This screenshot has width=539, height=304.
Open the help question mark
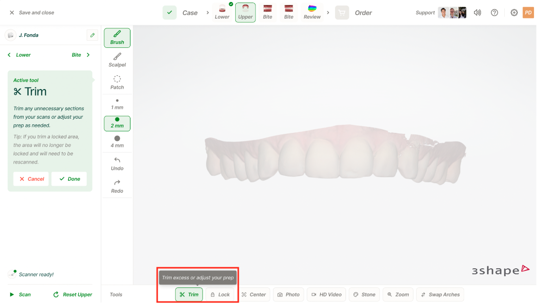[x=494, y=13]
